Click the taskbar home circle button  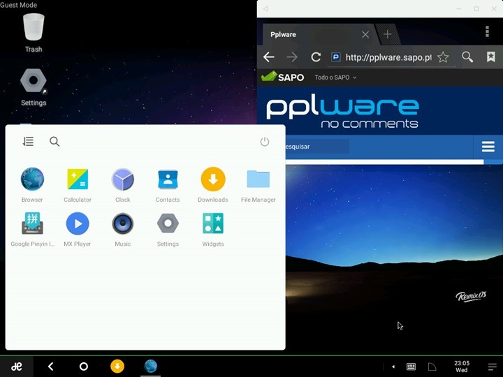[83, 367]
